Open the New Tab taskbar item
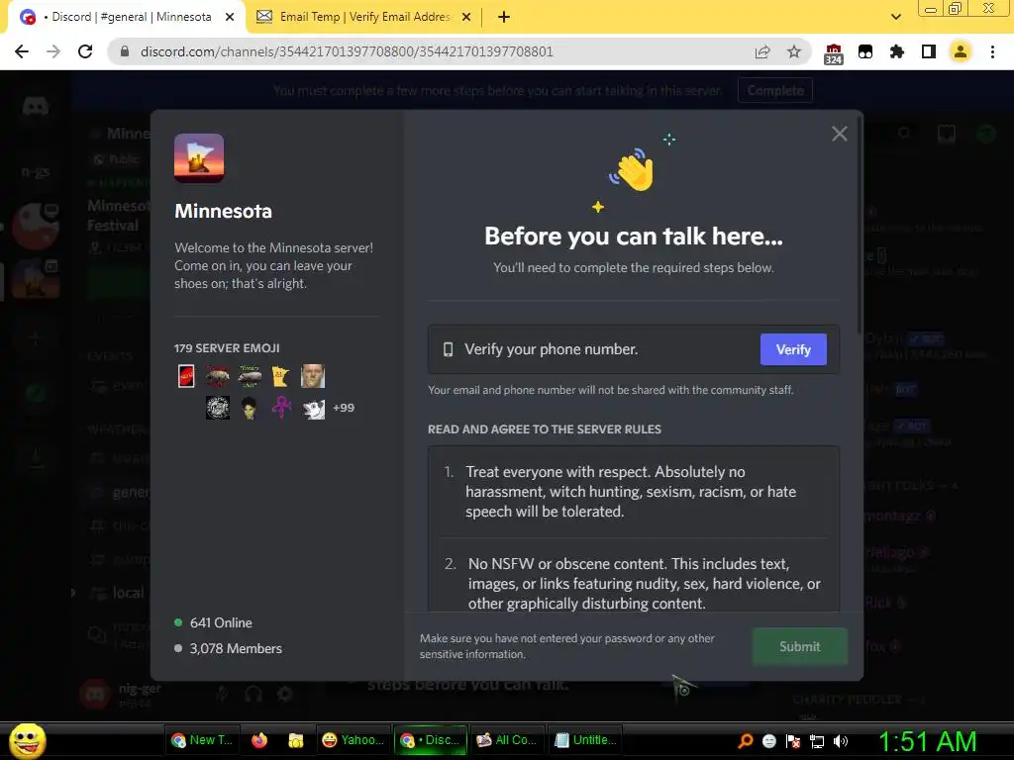This screenshot has height=760, width=1014. (202, 740)
